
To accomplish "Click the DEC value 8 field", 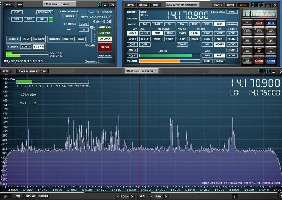I will coord(84,30).
